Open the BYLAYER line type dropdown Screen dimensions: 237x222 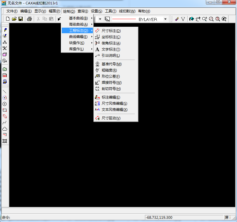[x=165, y=19]
